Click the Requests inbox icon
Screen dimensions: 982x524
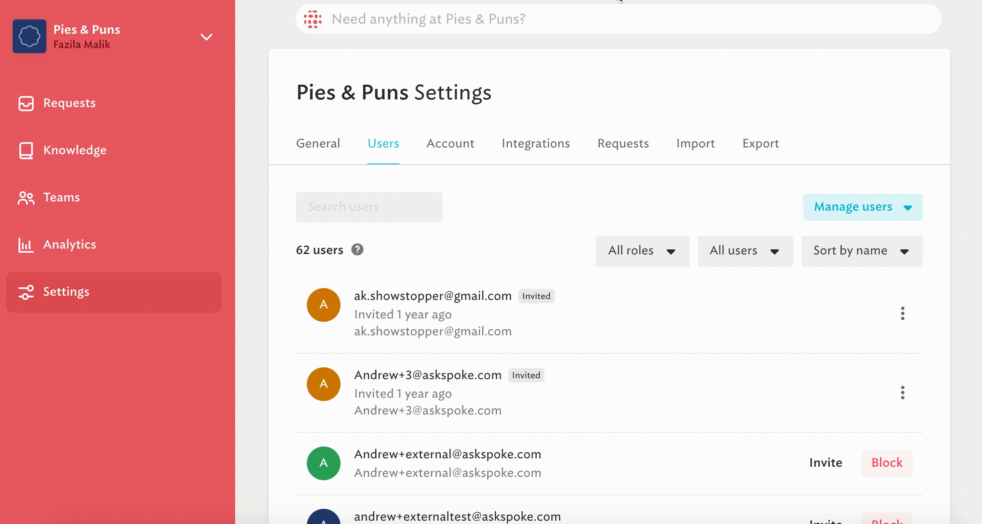click(26, 103)
